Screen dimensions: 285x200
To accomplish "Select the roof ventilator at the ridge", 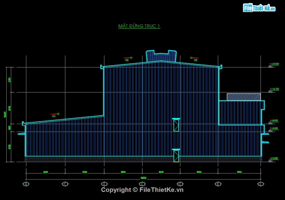I will click(x=161, y=56).
